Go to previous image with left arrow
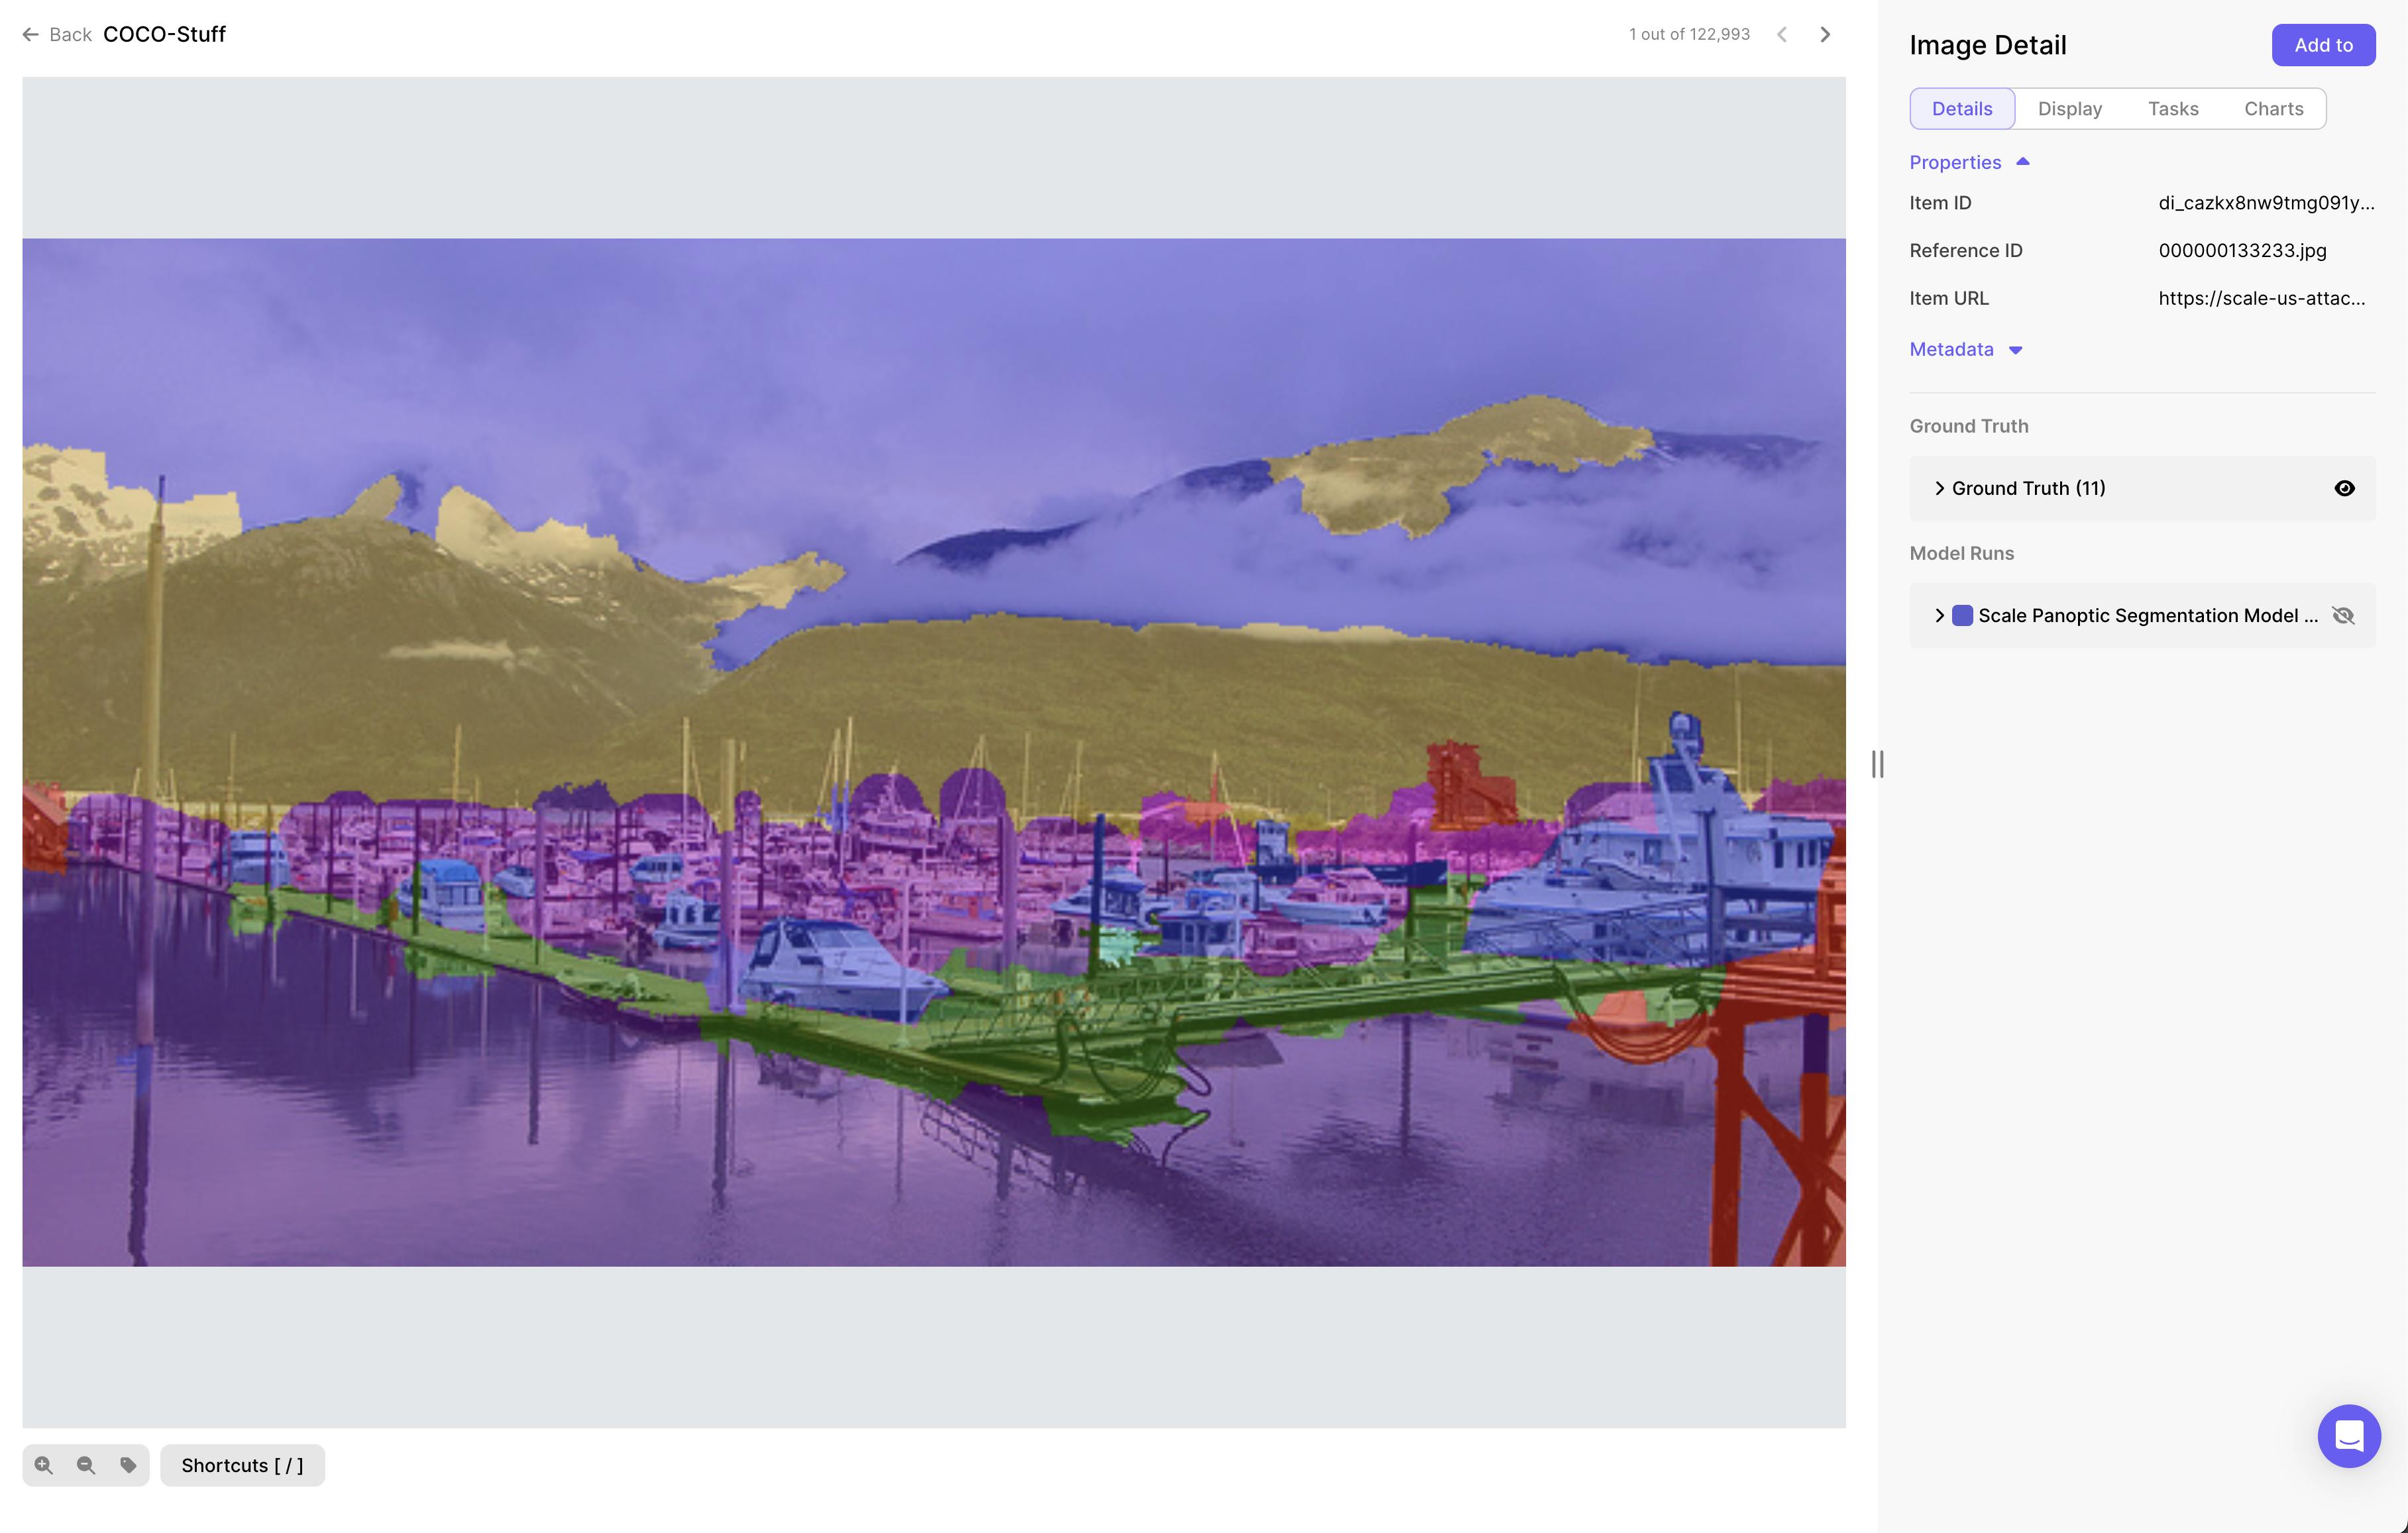 point(1782,34)
